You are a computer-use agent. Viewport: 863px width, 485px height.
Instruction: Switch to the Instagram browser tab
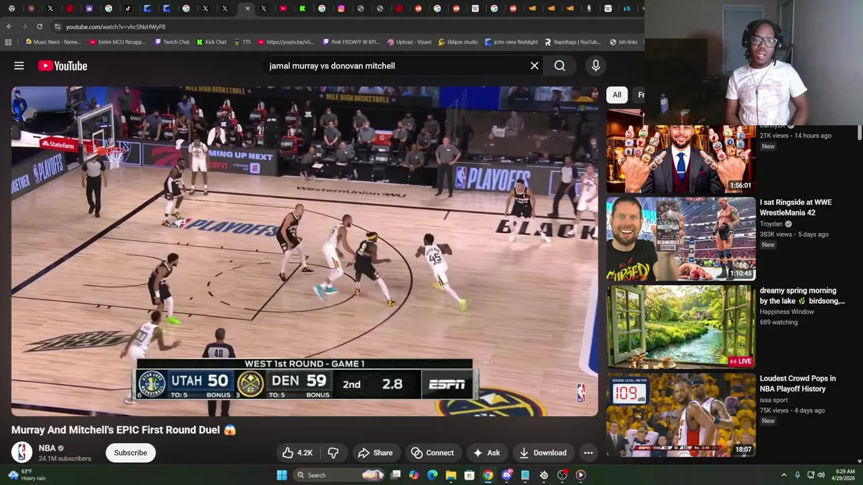point(341,9)
